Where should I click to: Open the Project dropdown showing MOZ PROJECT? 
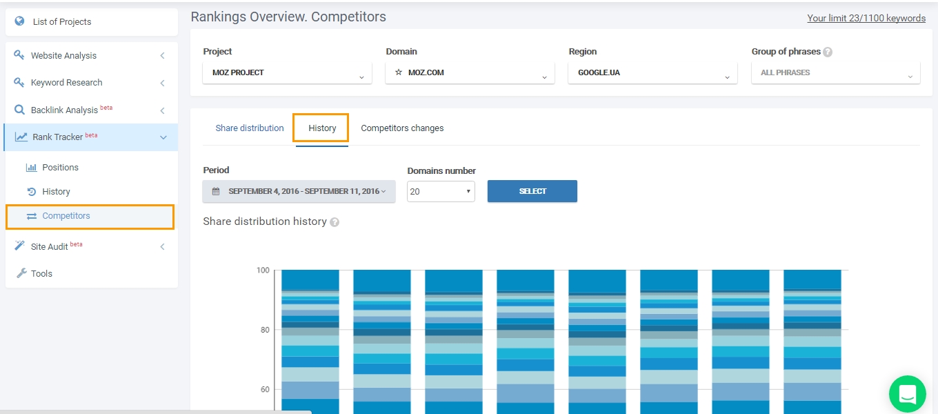287,72
